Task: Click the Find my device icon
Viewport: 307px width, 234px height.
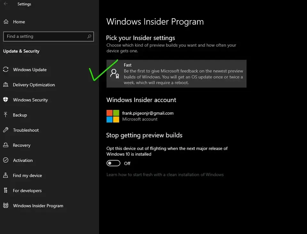Action: [x=6, y=175]
